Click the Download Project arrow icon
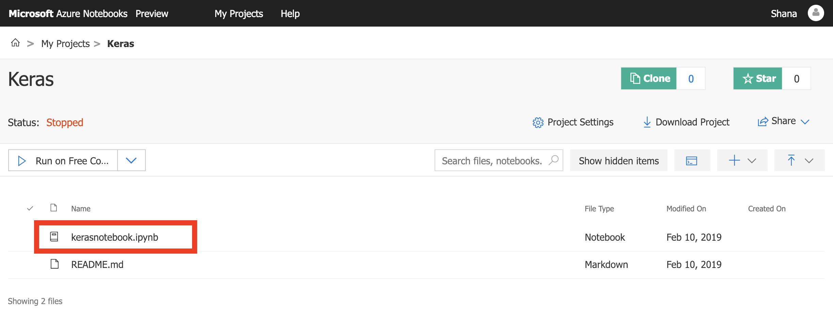This screenshot has height=315, width=833. pos(647,122)
